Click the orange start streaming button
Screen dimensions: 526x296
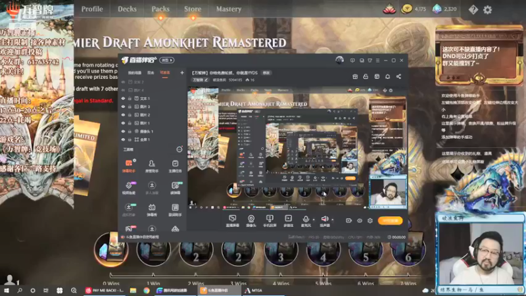(x=390, y=220)
